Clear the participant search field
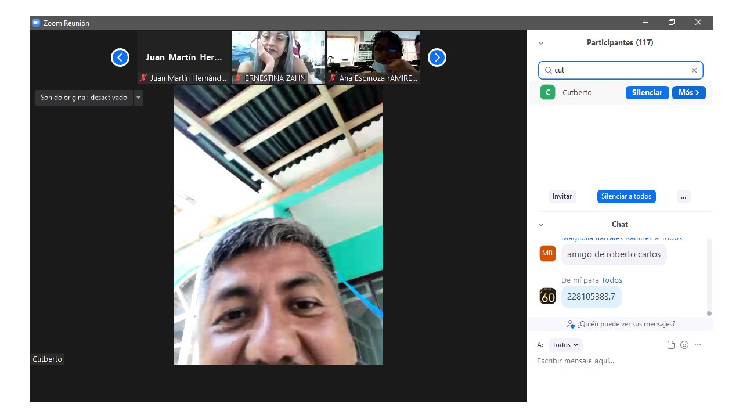743x418 pixels. pyautogui.click(x=694, y=70)
